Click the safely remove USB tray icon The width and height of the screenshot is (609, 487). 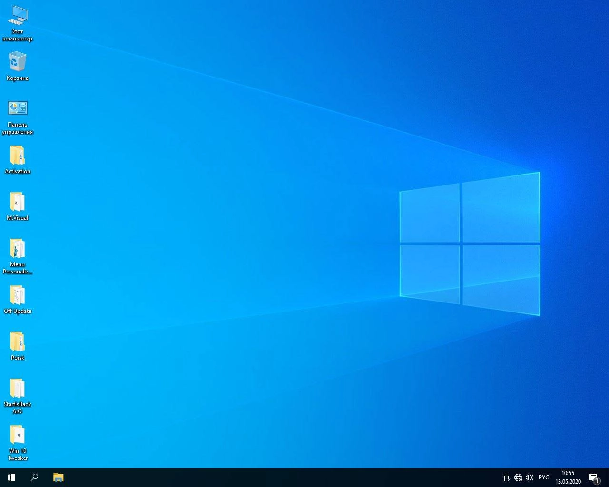507,477
